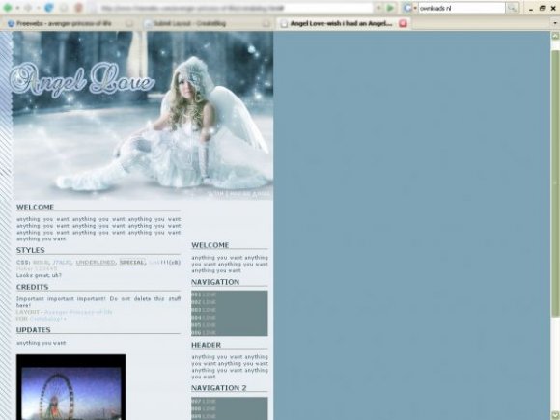Open the Back history dropdown arrow
Screen dimensions: 560x420
click(17, 8)
